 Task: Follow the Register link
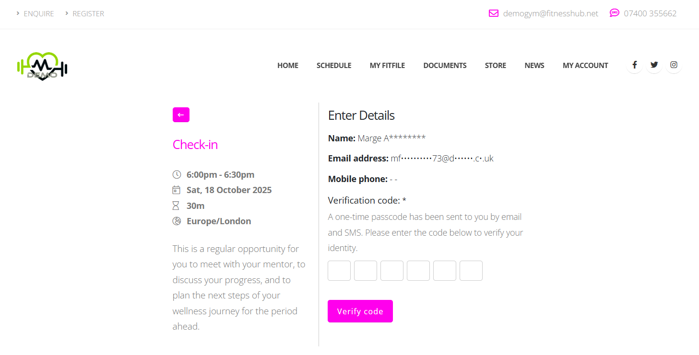coord(88,13)
